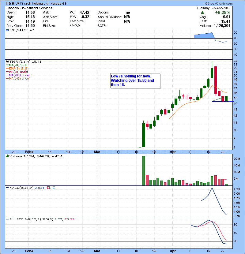Click the blue horizontal support line near 14.5
Screen dimensions: 245x254
coord(223,101)
